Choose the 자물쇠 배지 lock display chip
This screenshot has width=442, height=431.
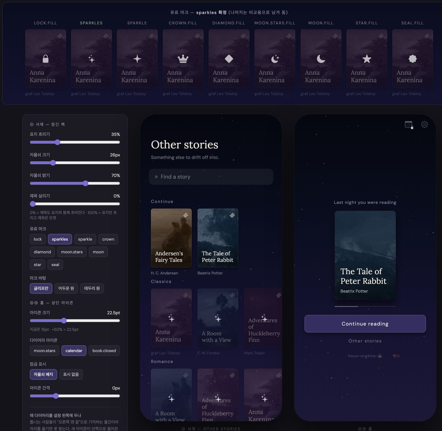click(43, 374)
